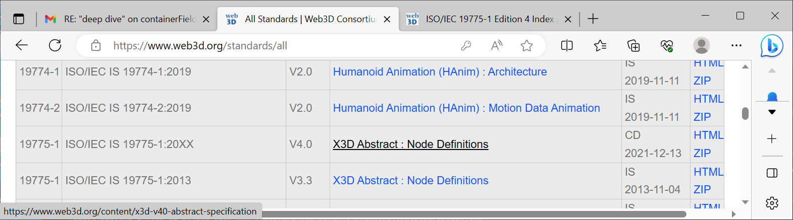793x220 pixels.
Task: Click the Bing Copilot sidebar icon
Action: 771,46
